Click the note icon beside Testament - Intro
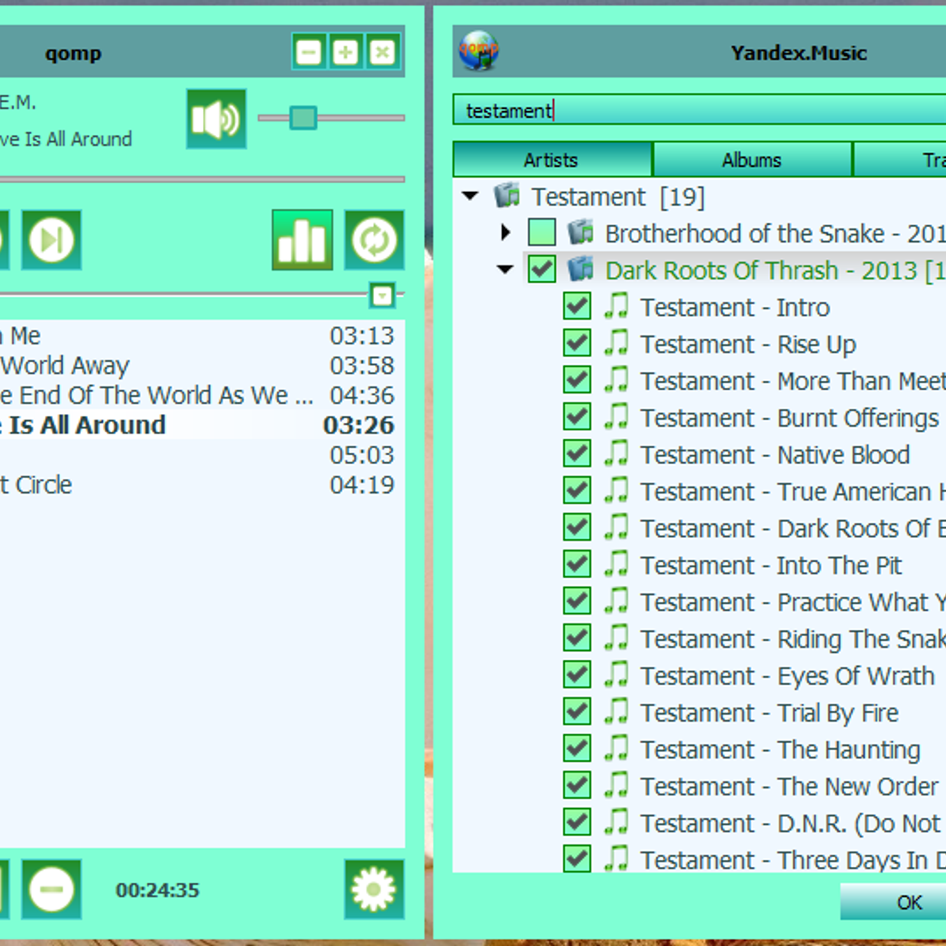This screenshot has width=946, height=946. click(617, 306)
